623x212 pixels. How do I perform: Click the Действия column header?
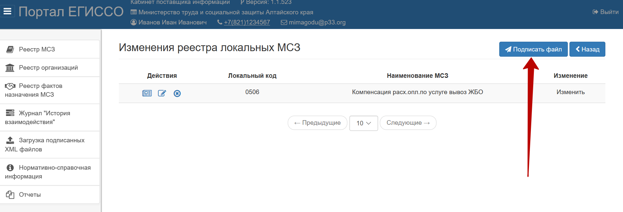[x=162, y=76]
